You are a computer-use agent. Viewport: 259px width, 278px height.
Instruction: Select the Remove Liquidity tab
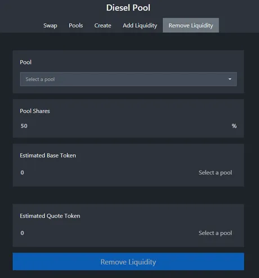(191, 25)
